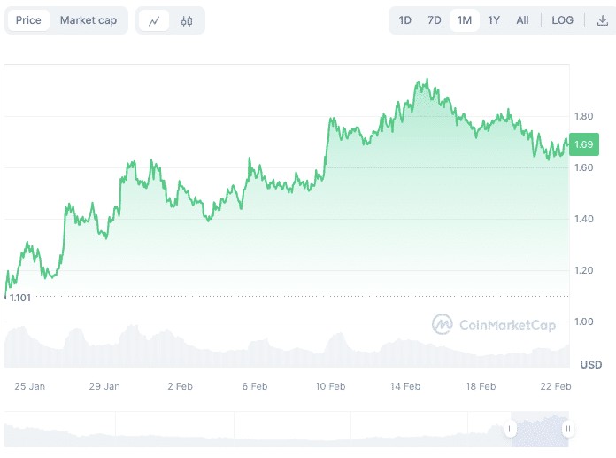Image resolution: width=616 pixels, height=458 pixels.
Task: Click the current price 1.69 label
Action: coord(584,144)
